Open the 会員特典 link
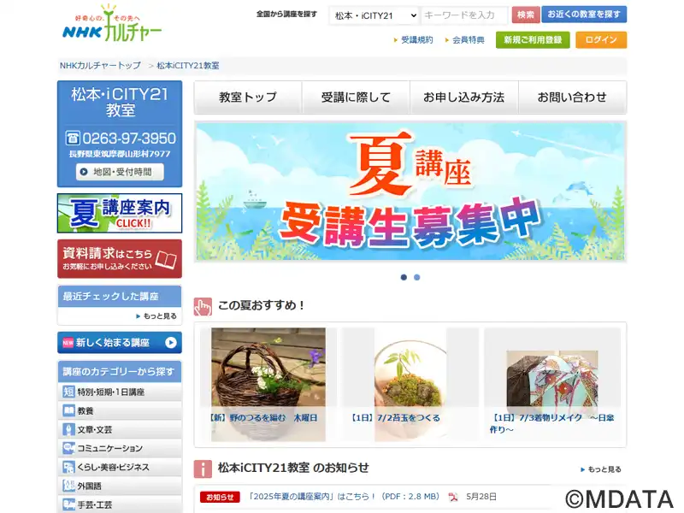The width and height of the screenshot is (684, 513). coord(468,39)
